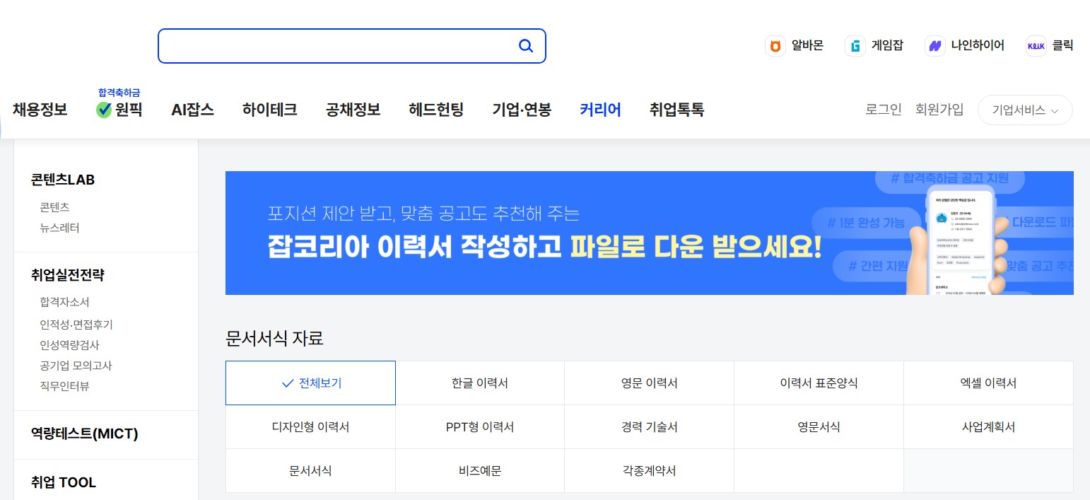This screenshot has width=1090, height=500.
Task: Open the 공채정보 menu
Action: pyautogui.click(x=353, y=110)
